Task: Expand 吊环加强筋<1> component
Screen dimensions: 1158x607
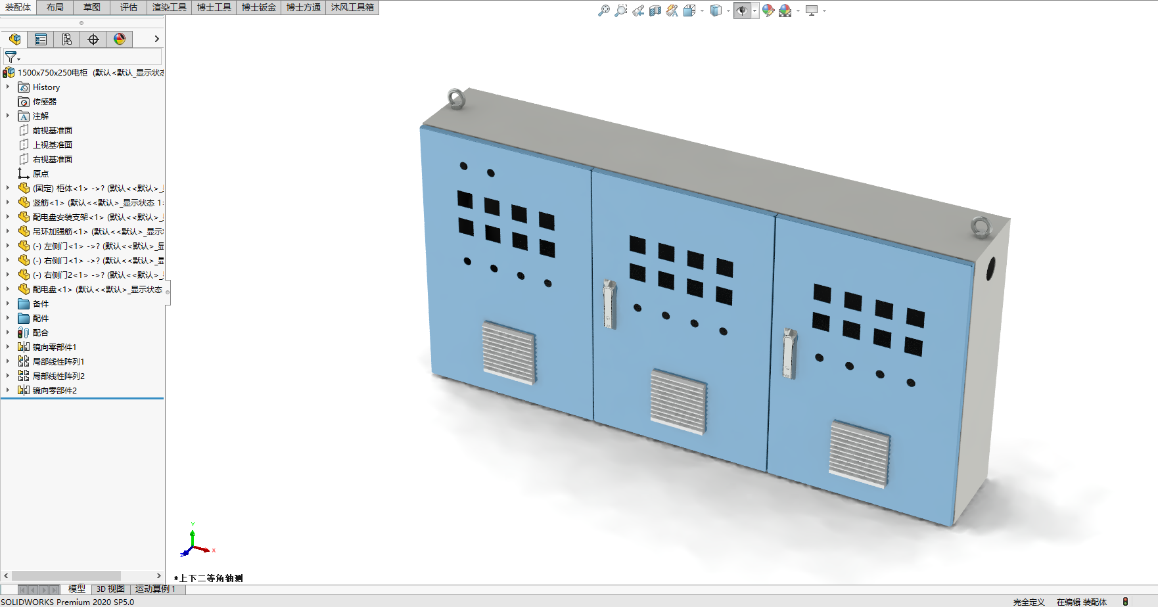Action: [8, 231]
